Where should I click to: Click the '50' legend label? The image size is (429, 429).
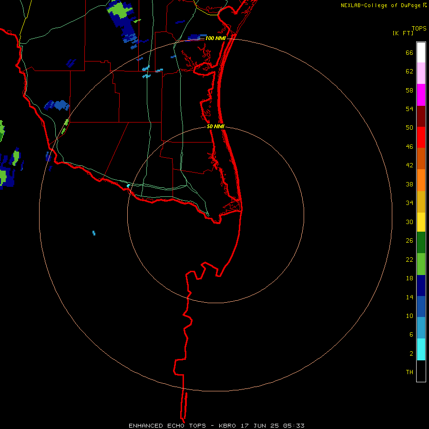click(x=409, y=127)
